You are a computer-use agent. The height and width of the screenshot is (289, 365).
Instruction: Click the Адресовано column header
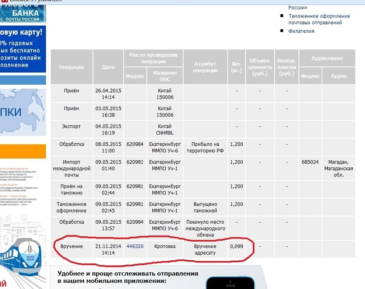click(327, 59)
